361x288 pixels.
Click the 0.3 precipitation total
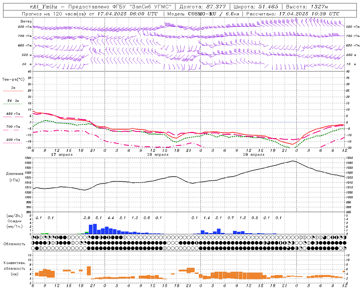click(255, 218)
